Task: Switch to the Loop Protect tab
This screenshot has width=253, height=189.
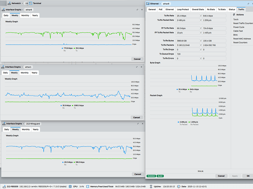Action: (183, 9)
